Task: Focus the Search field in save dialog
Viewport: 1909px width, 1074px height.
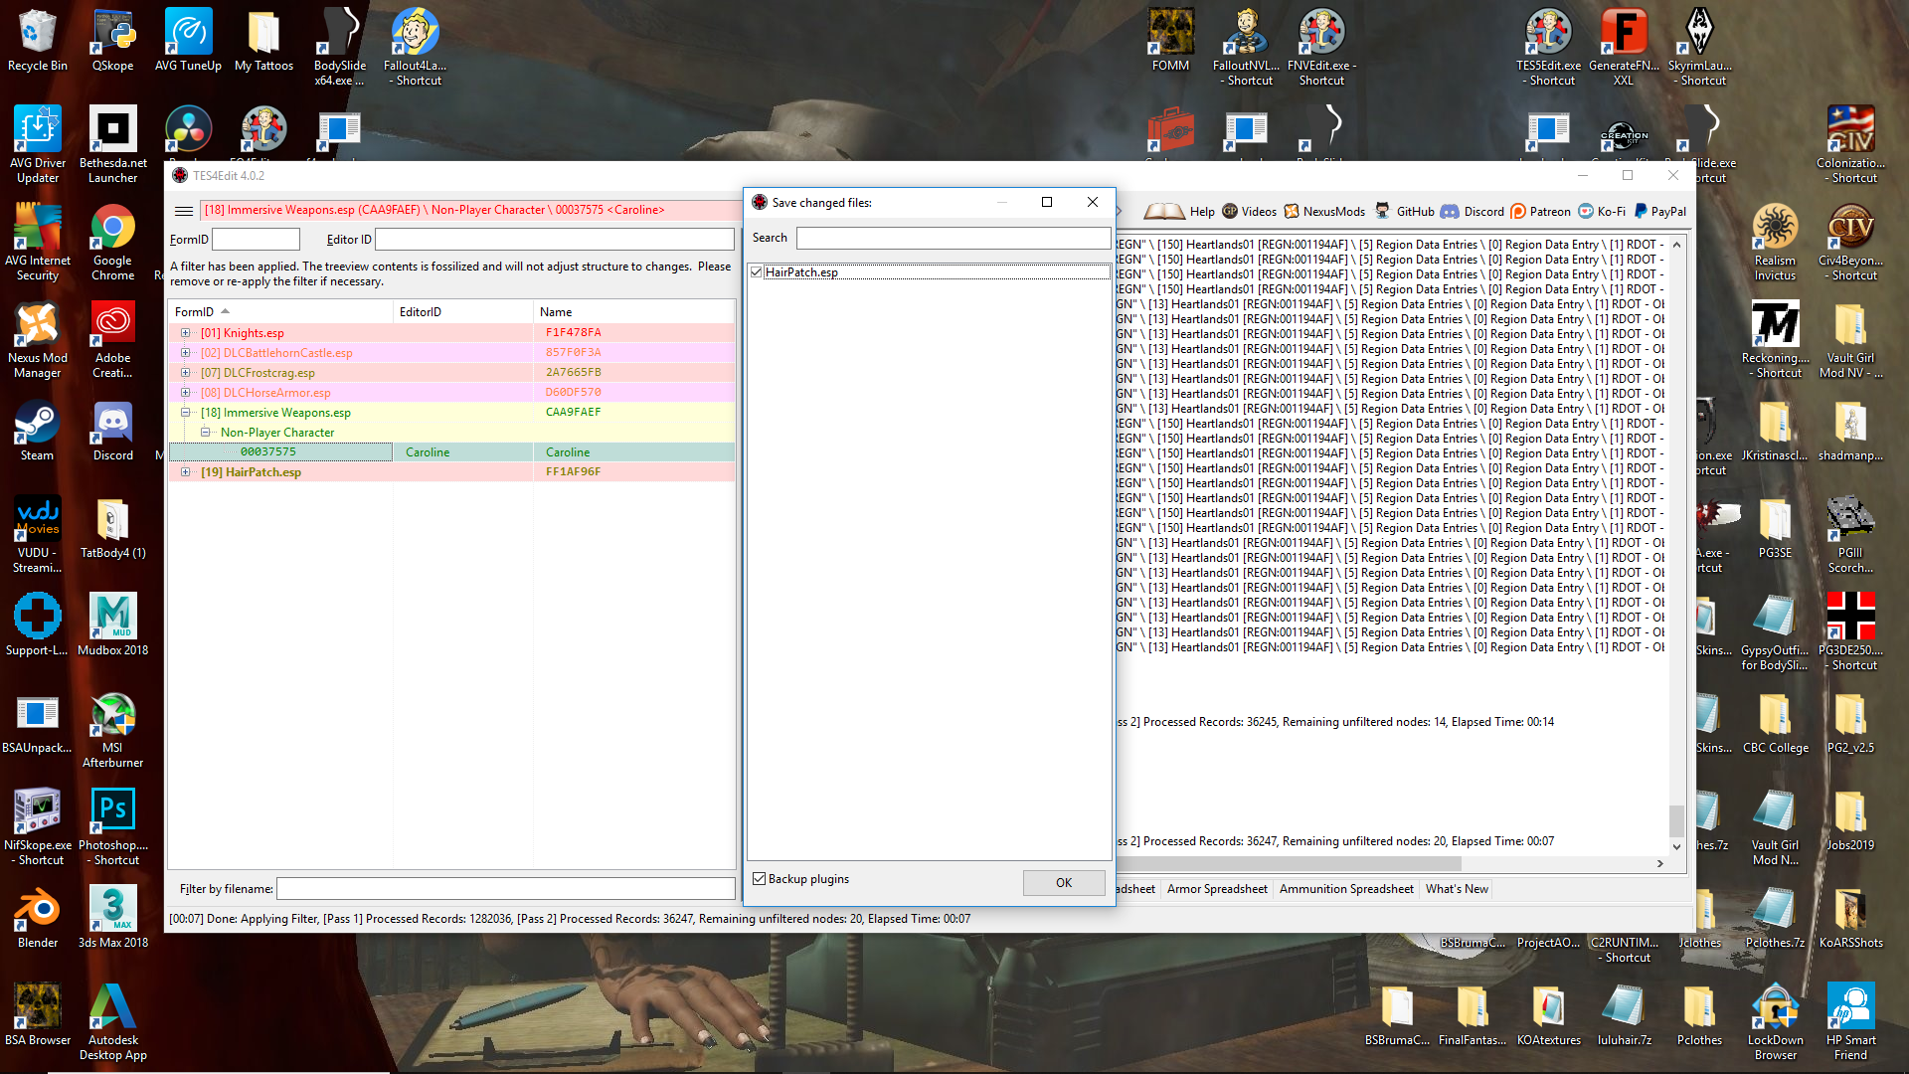Action: click(x=954, y=238)
